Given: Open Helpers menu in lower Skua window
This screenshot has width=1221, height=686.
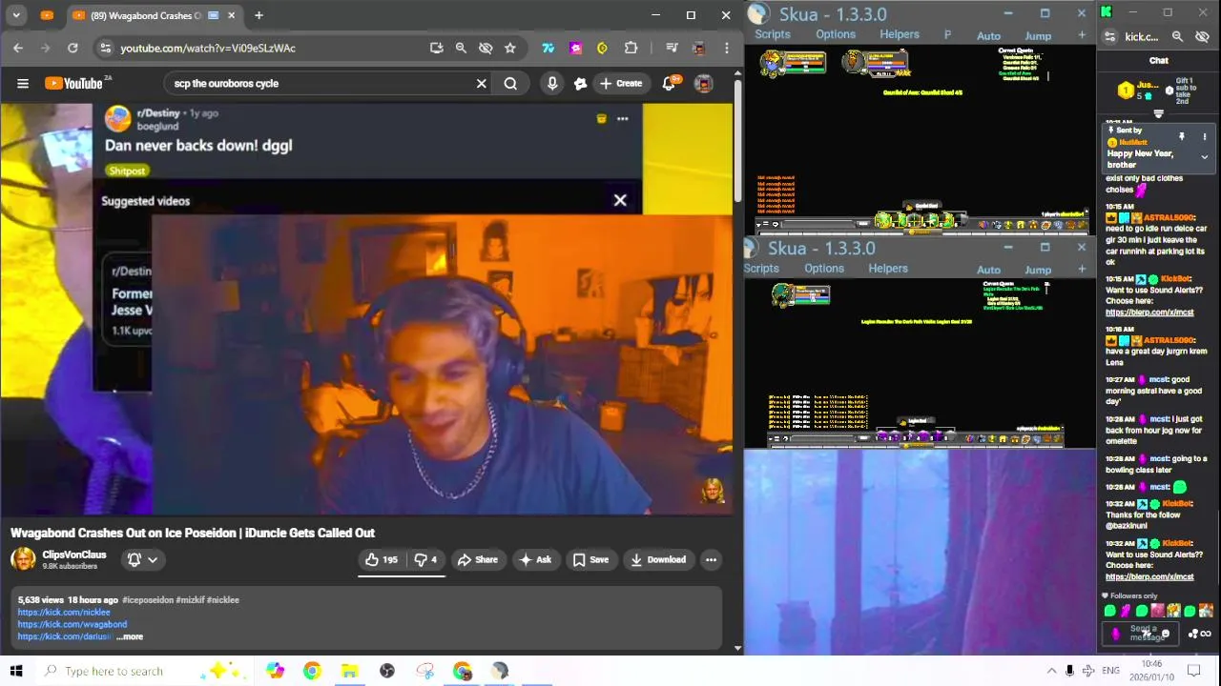Looking at the screenshot, I should (888, 269).
